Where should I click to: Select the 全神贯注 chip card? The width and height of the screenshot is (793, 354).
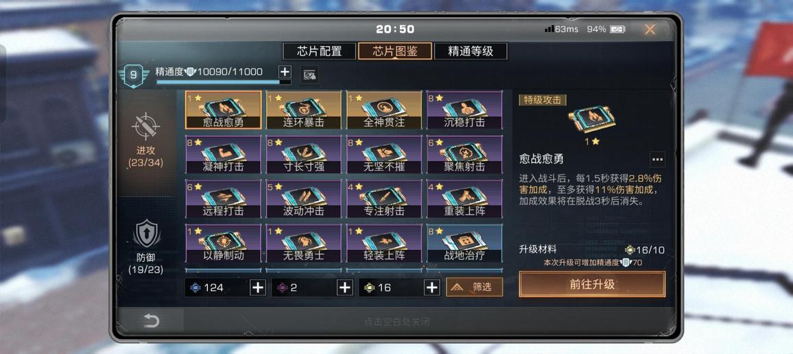click(384, 110)
